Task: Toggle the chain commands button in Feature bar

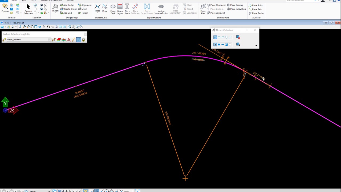Action: (x=78, y=40)
